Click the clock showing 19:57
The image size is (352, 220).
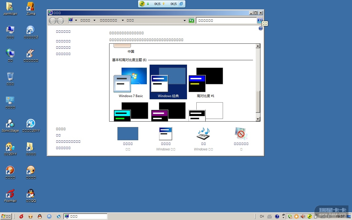tap(340, 216)
